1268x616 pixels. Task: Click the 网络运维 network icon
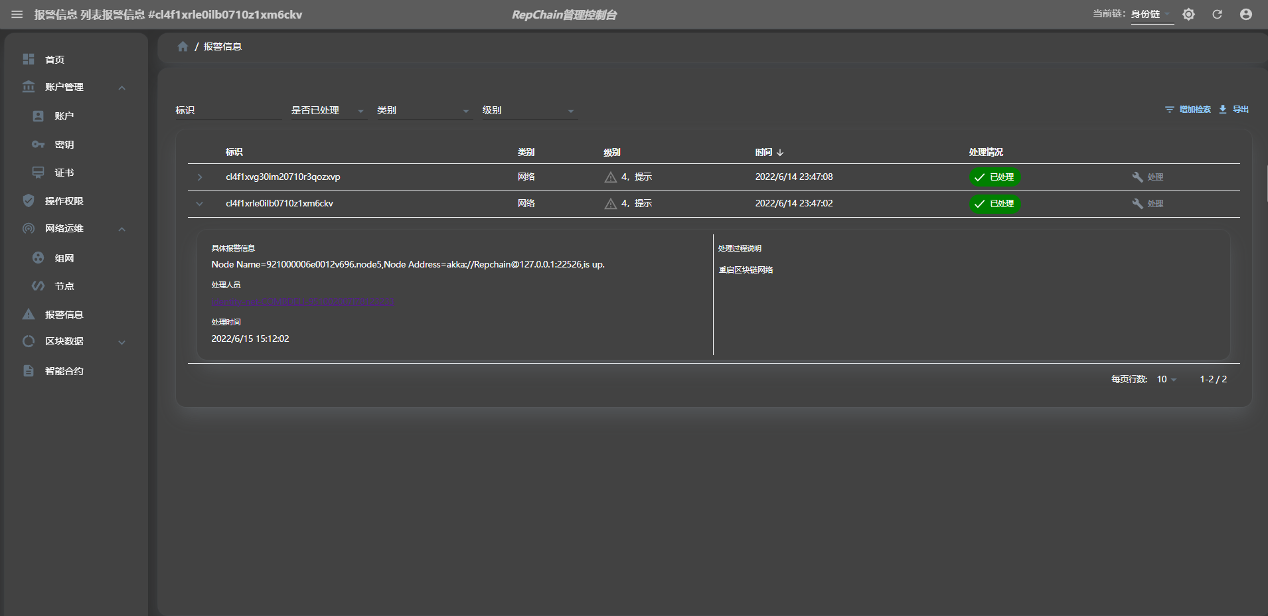tap(29, 228)
